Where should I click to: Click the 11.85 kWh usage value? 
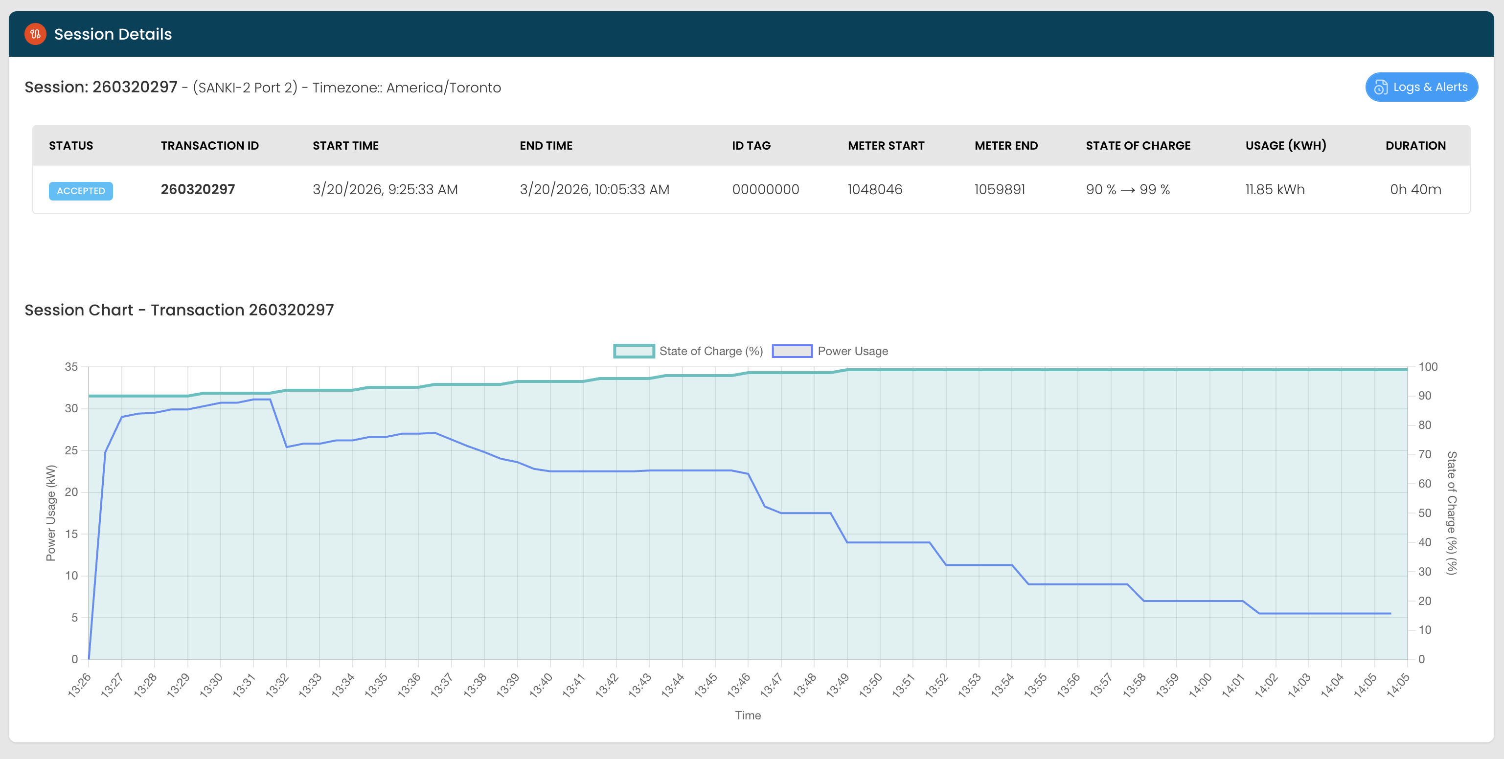click(x=1275, y=190)
